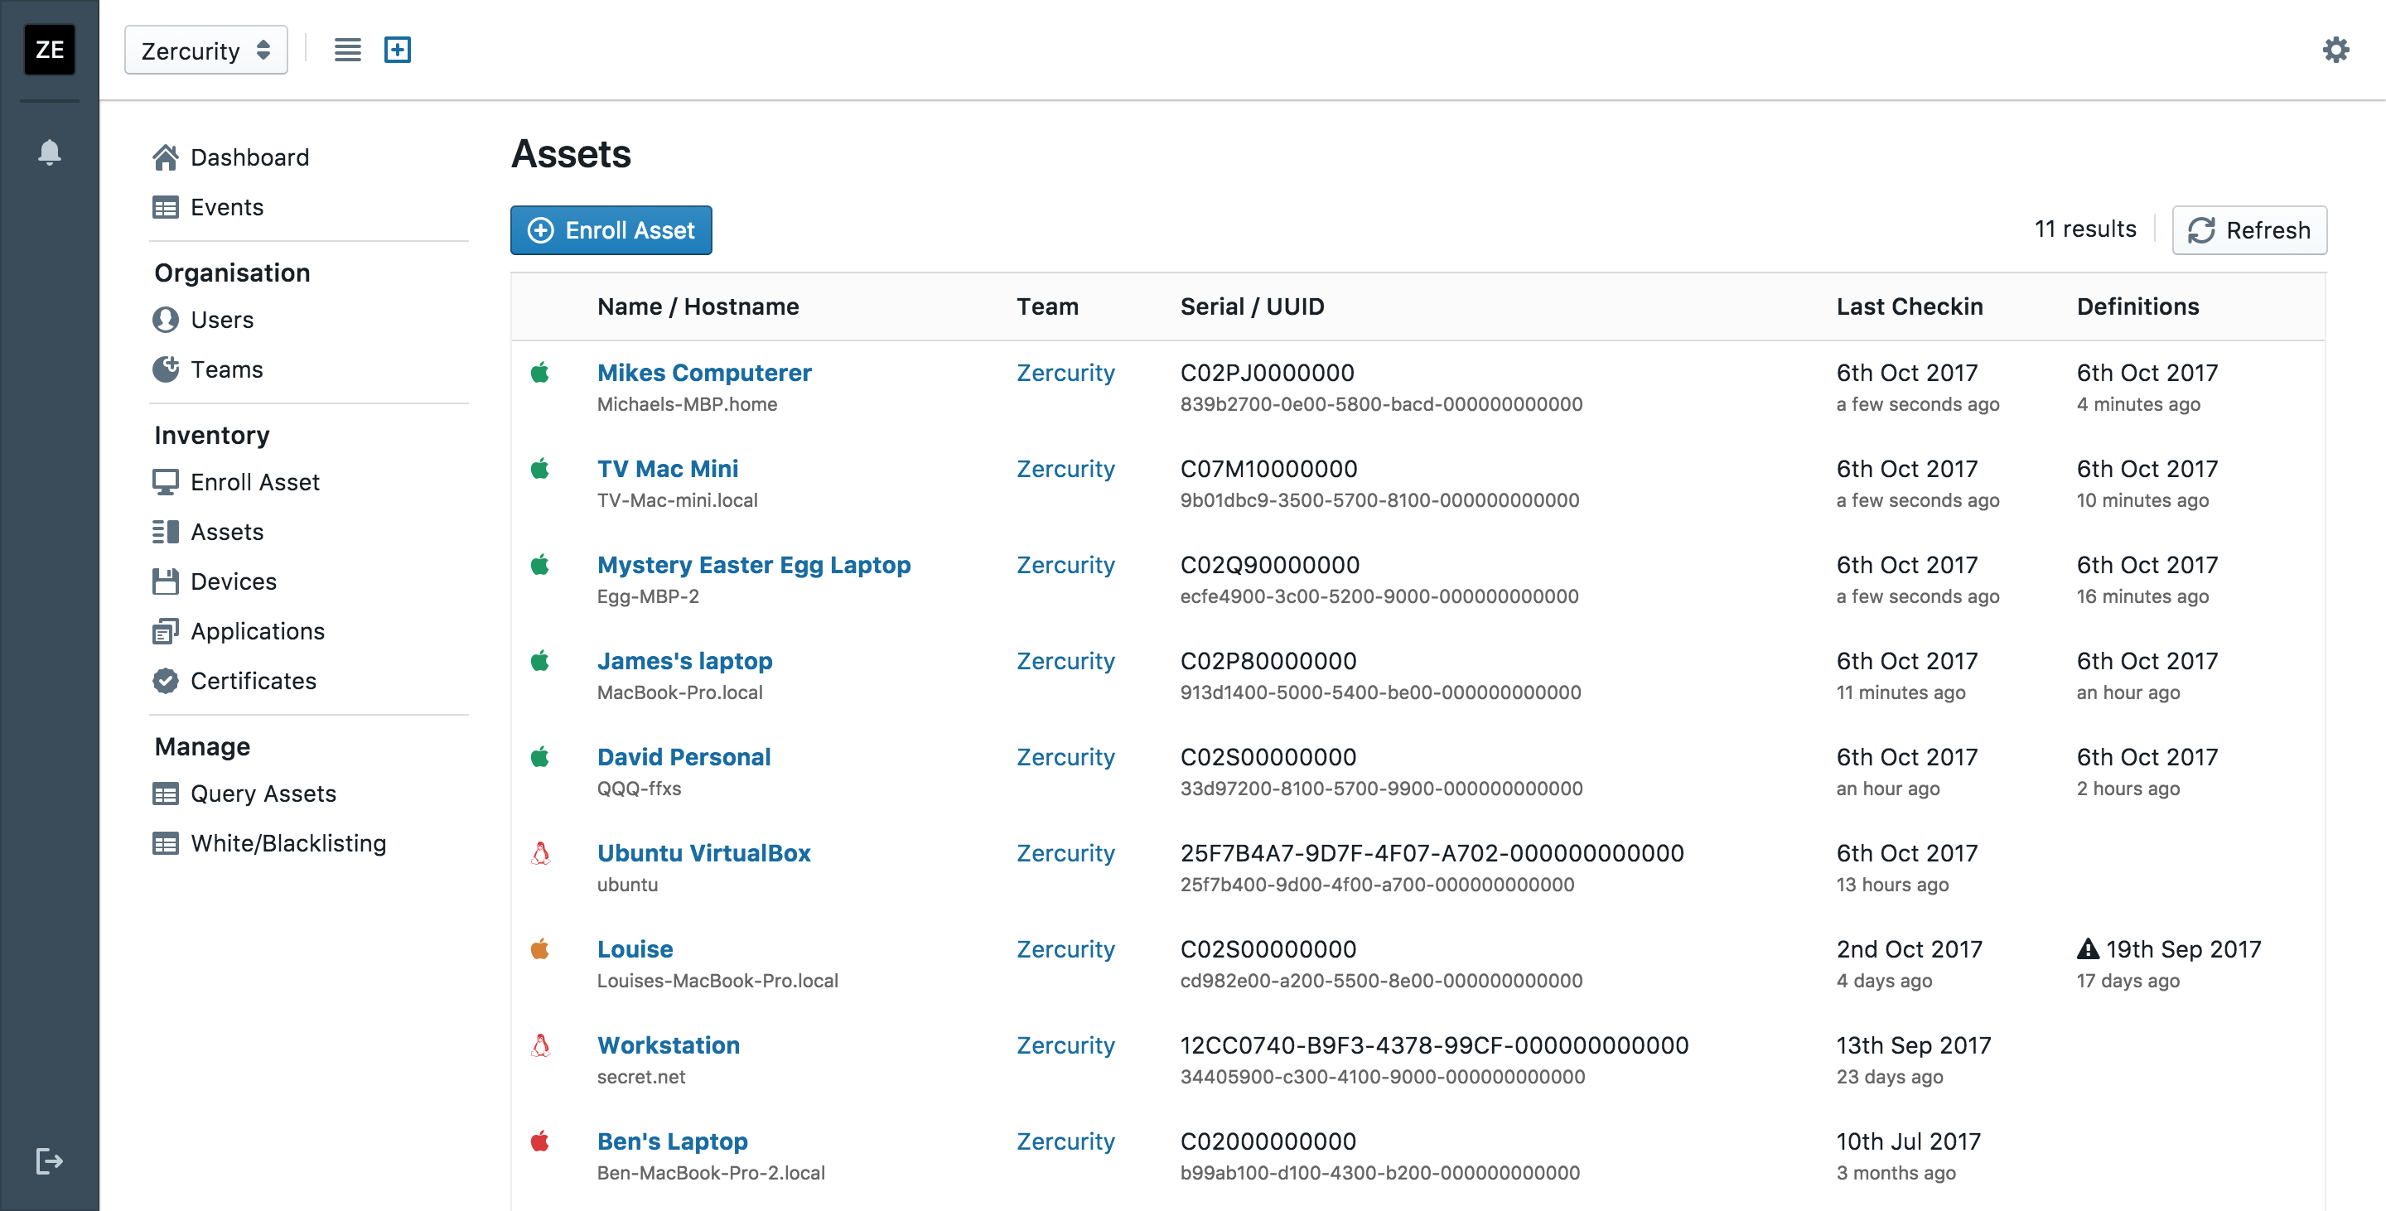
Task: Open Dashboard in the sidebar
Action: [x=249, y=157]
